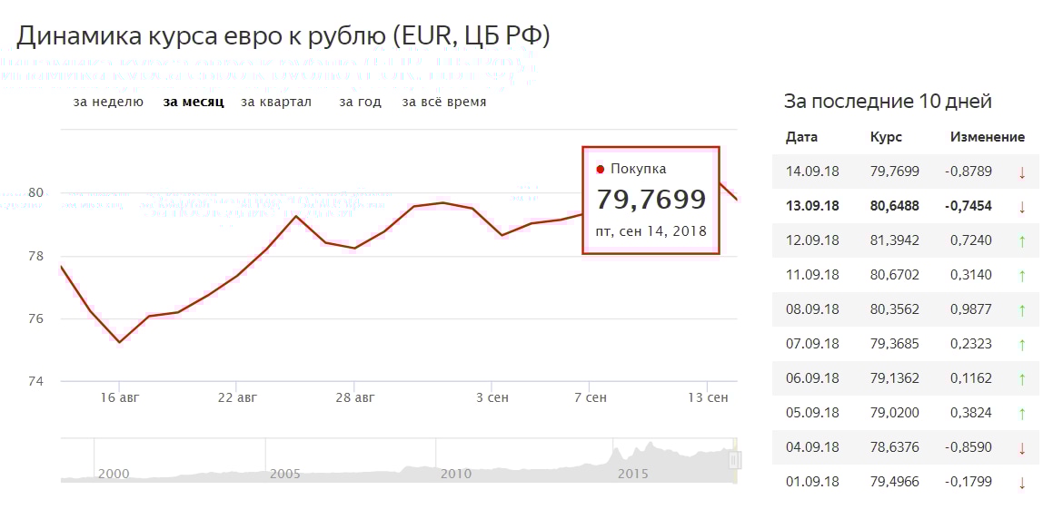Viewport: 1063px width, 519px height.
Task: Select the 07.09.18 row in the table
Action: 905,344
